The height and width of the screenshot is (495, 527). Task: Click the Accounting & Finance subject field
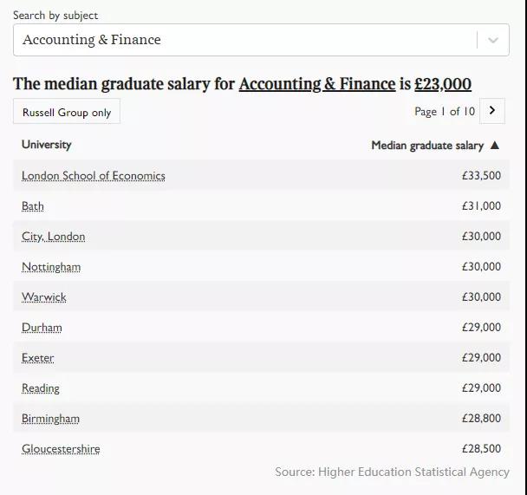pos(243,40)
